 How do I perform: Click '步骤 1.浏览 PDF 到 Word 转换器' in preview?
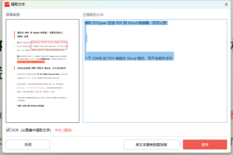tap(31, 106)
